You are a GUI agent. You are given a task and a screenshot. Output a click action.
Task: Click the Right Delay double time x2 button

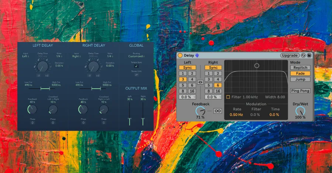point(98,75)
